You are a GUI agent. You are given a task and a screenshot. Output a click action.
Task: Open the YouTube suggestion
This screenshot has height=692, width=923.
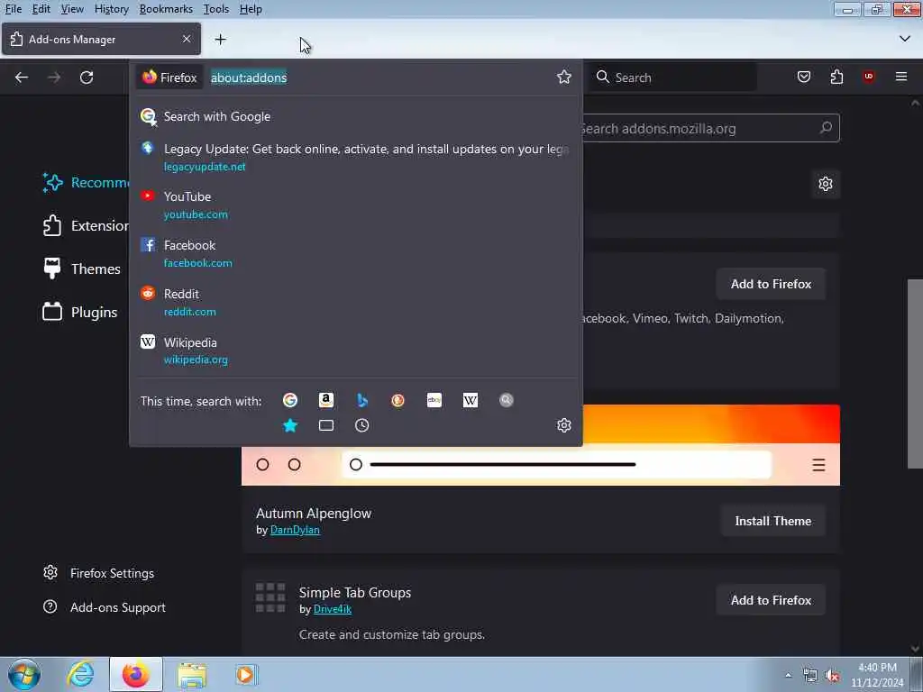click(x=355, y=205)
